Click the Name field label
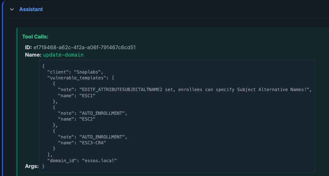Screen dimensions: 329x176 pyautogui.click(x=33, y=55)
